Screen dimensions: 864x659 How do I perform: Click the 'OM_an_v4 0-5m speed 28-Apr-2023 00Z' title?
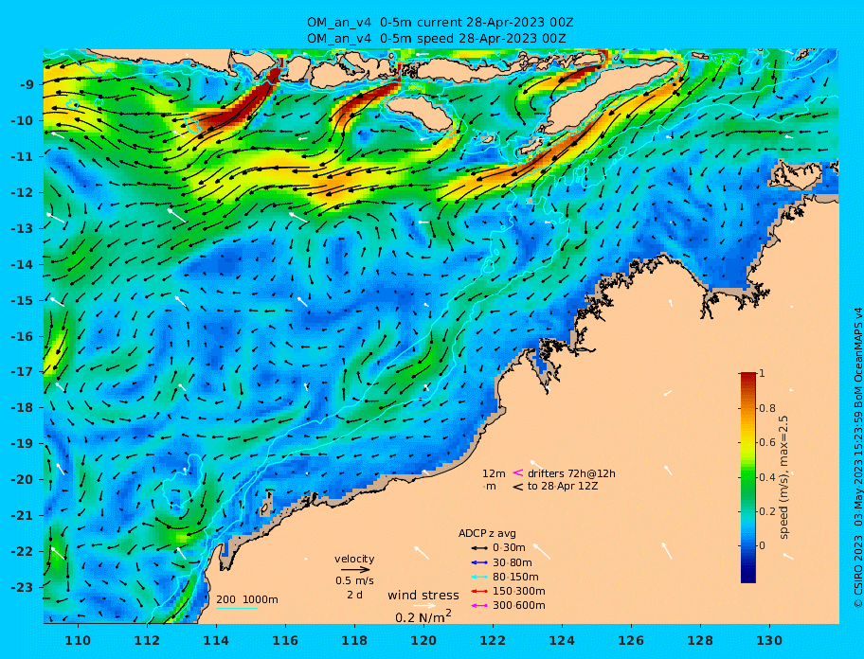click(x=437, y=39)
